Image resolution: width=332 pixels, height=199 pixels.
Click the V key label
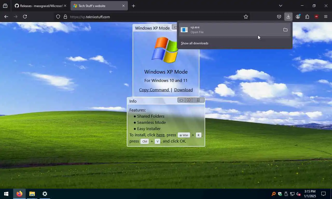coord(157,141)
